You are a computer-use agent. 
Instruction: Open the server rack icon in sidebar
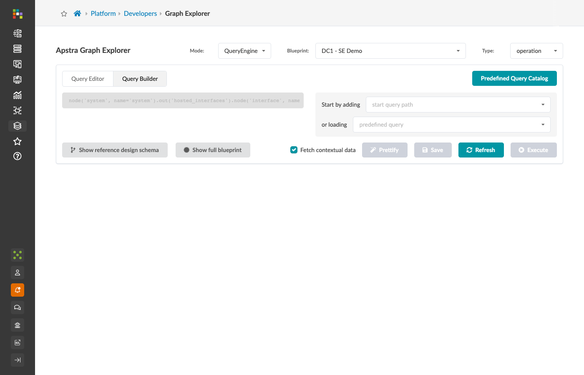pos(18,49)
